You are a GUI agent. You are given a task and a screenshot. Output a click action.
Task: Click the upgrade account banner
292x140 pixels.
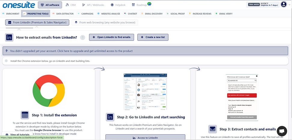coord(145,51)
